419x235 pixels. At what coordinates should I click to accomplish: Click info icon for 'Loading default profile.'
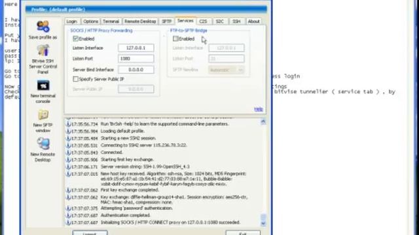click(x=68, y=131)
